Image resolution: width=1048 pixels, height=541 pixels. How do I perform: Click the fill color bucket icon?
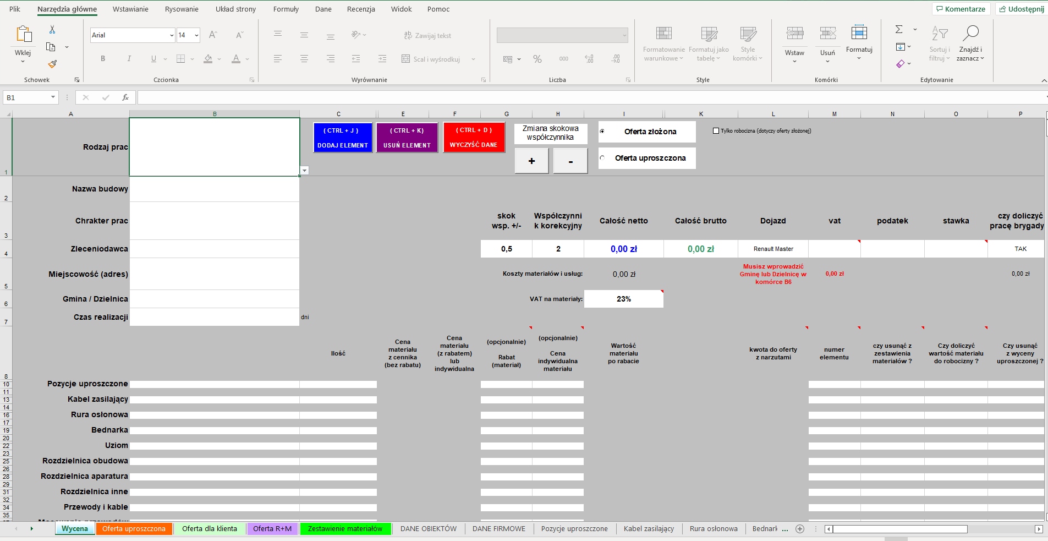pos(208,59)
